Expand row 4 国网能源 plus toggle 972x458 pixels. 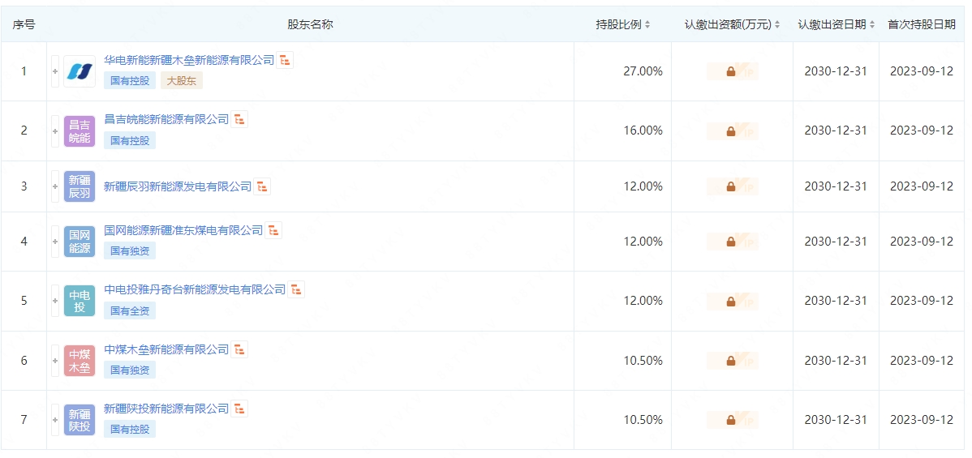point(55,242)
